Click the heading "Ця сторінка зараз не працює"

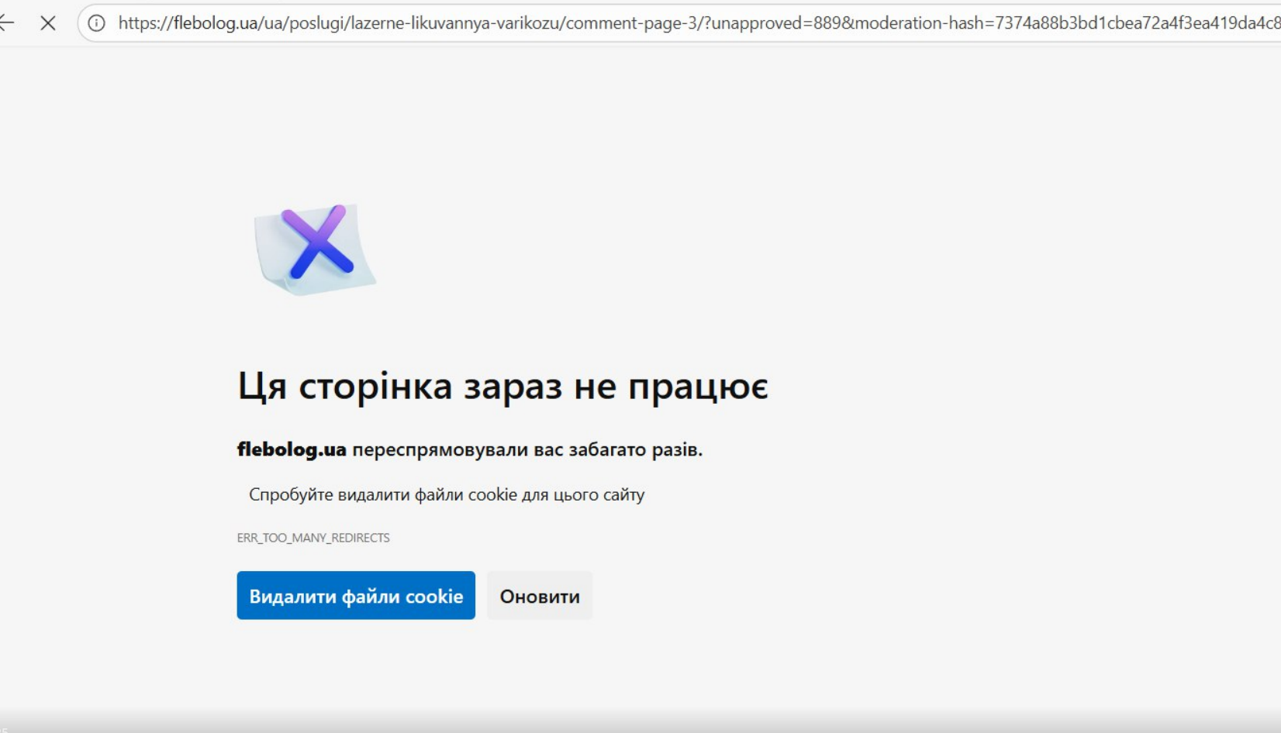[x=502, y=386]
